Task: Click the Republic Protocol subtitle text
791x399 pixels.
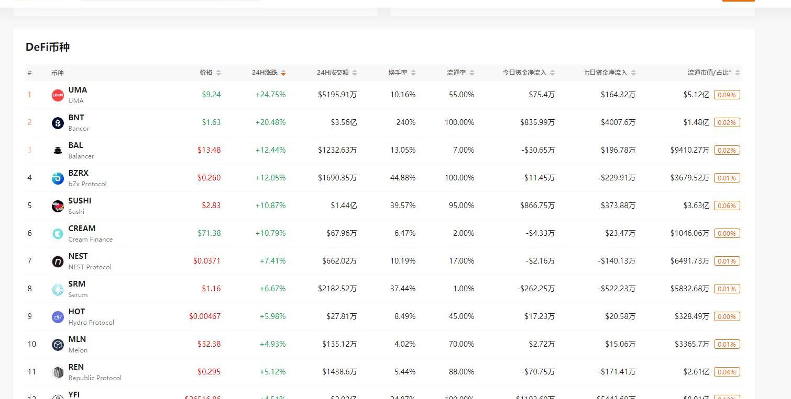Action: pyautogui.click(x=95, y=378)
